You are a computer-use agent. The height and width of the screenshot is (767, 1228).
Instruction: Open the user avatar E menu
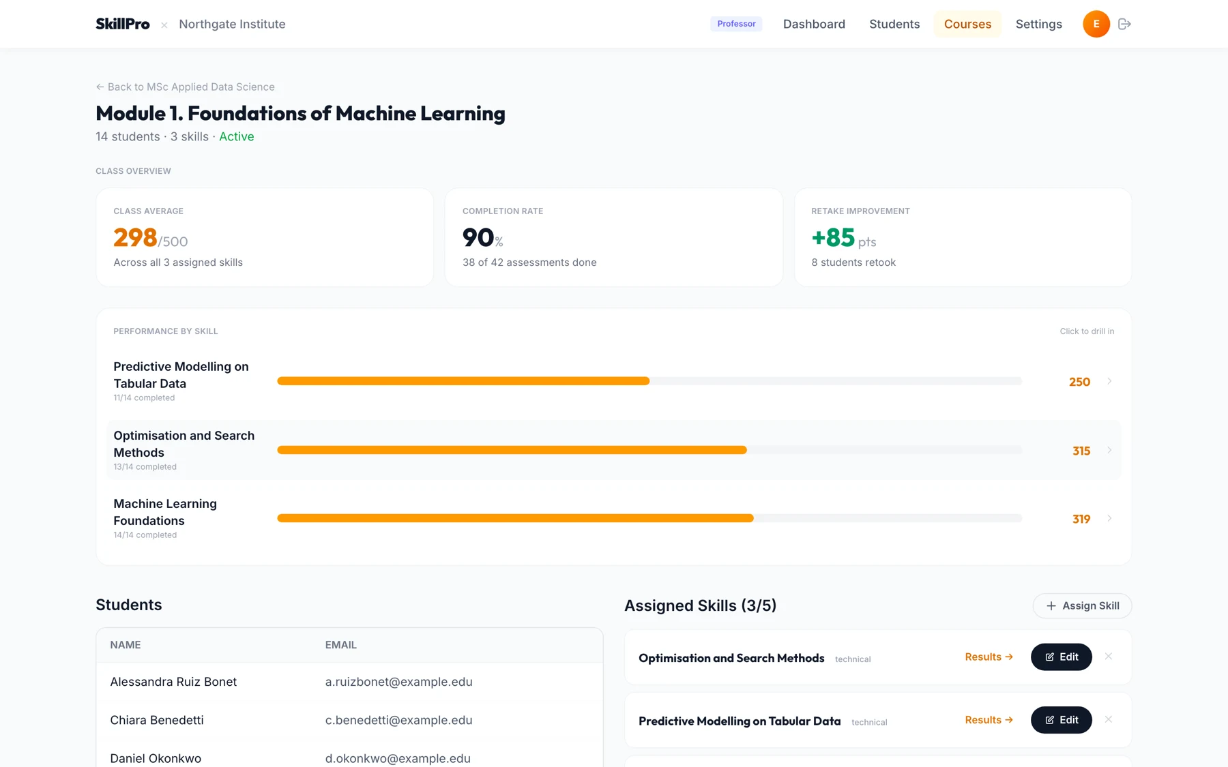click(1096, 24)
